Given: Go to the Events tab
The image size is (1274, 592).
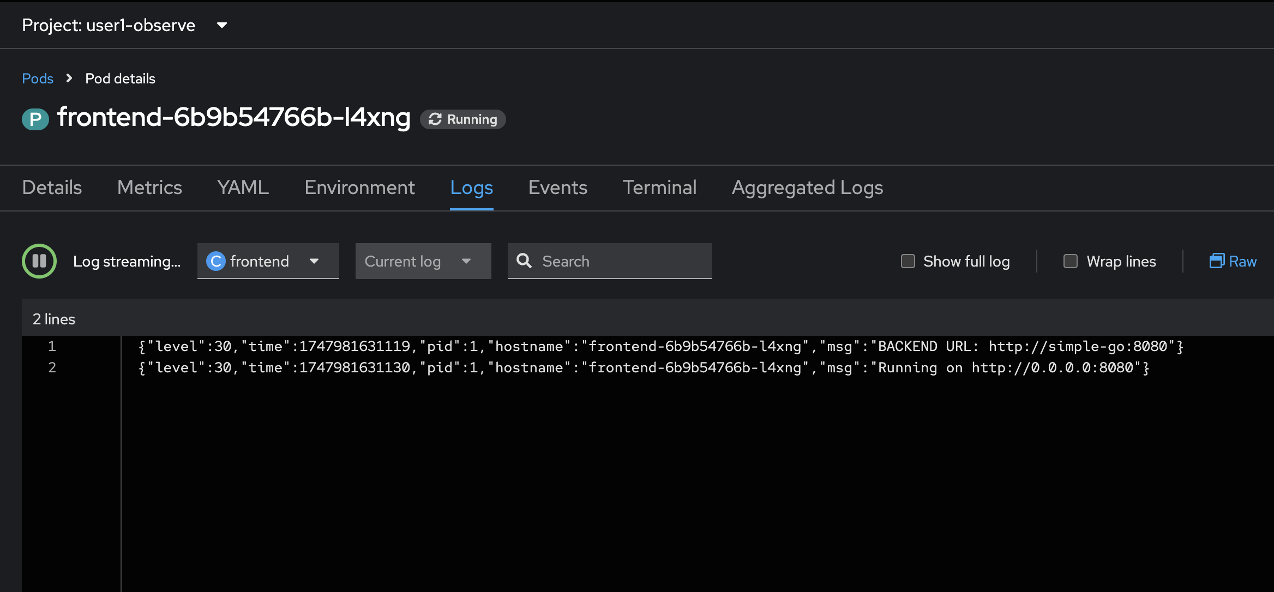Looking at the screenshot, I should pos(557,188).
